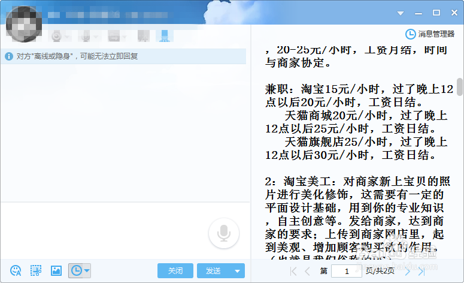This screenshot has width=464, height=283.
Task: Click the 消息管理器 clock icon
Action: pyautogui.click(x=411, y=34)
